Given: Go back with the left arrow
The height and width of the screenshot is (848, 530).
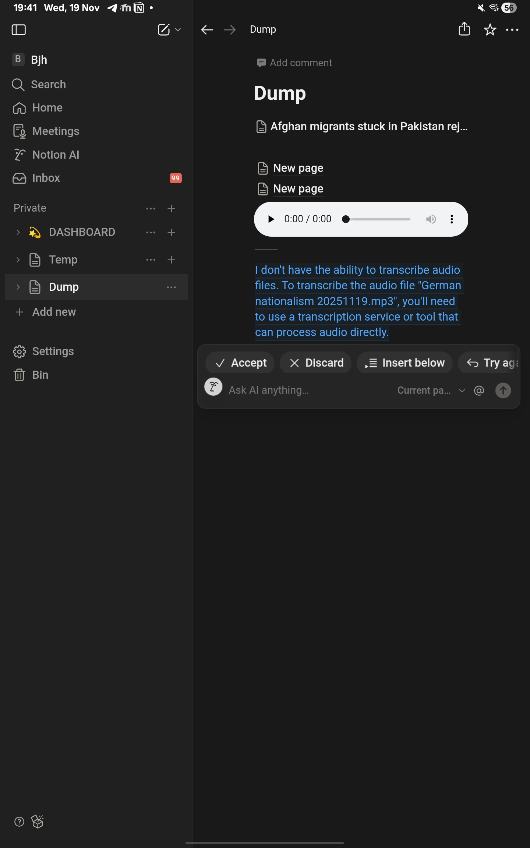Looking at the screenshot, I should [207, 30].
